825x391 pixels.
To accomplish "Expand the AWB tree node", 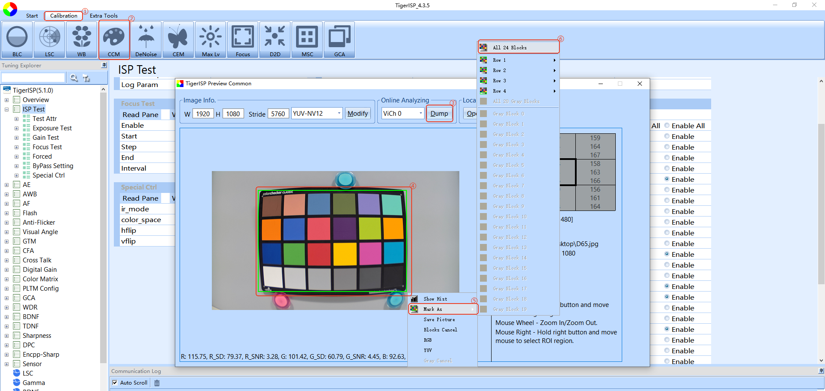I will (x=6, y=194).
